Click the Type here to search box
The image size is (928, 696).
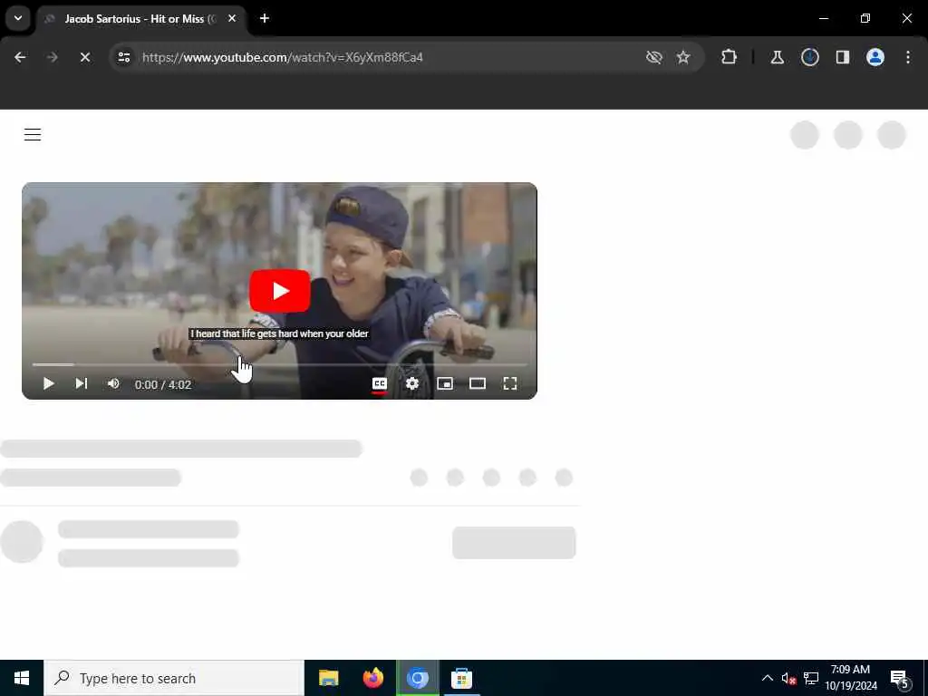(x=174, y=678)
